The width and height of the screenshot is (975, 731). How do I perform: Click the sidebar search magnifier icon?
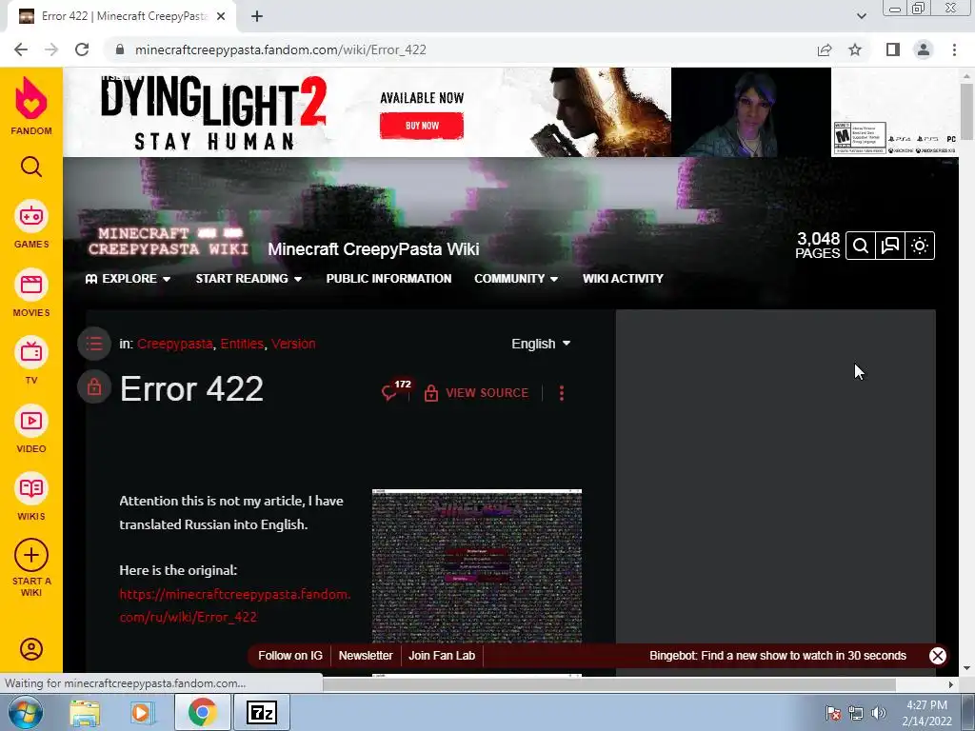[x=31, y=168]
